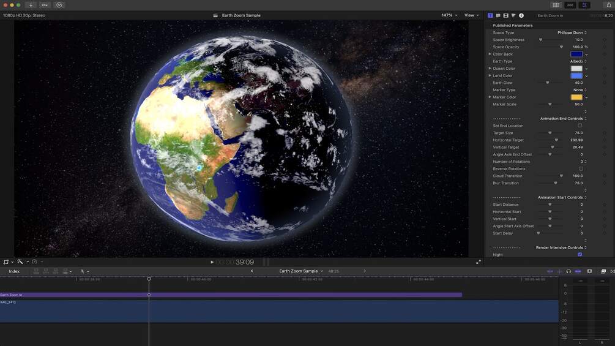Open the Enhancements magic wand menu

[x=22, y=261]
